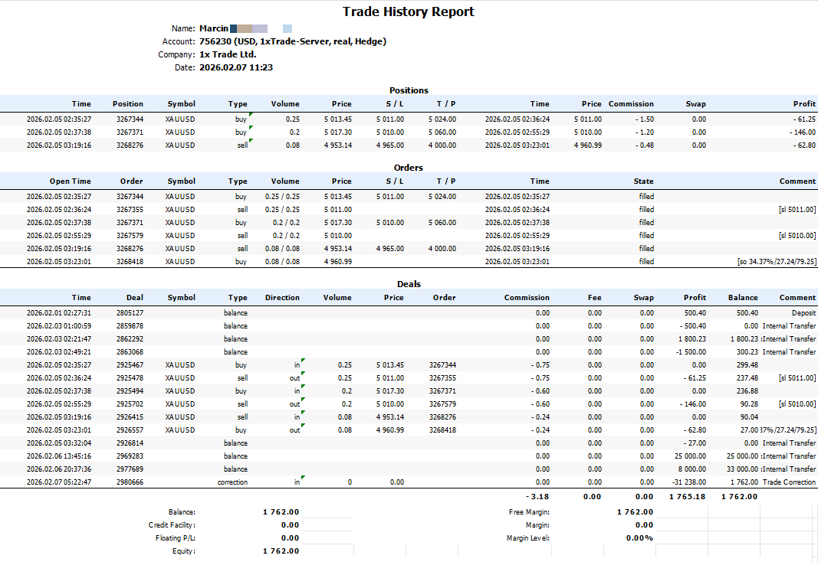The image size is (818, 562).
Task: Select total commission - 3.18
Action: coord(537,497)
